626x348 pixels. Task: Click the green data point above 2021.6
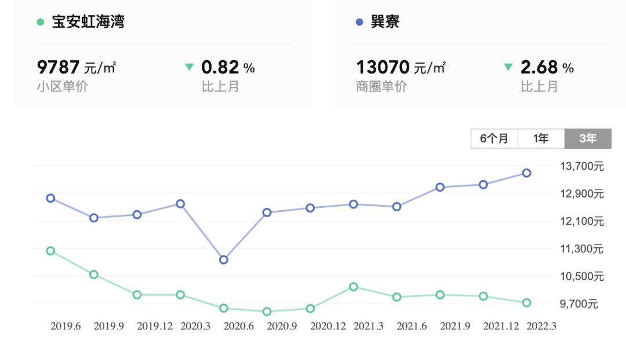[x=396, y=297]
